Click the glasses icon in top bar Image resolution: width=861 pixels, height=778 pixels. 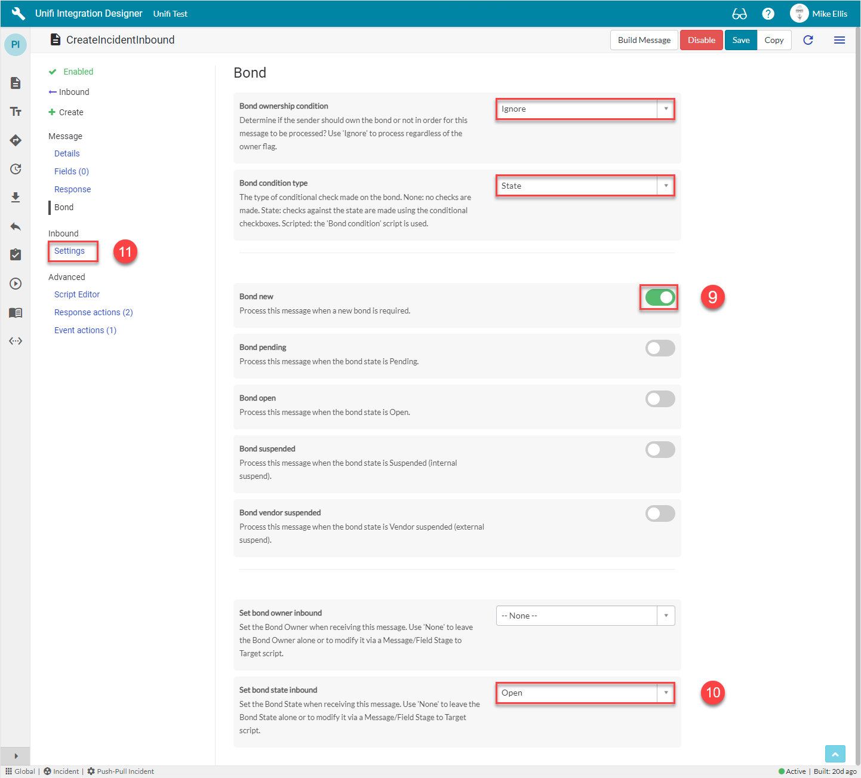pyautogui.click(x=739, y=14)
